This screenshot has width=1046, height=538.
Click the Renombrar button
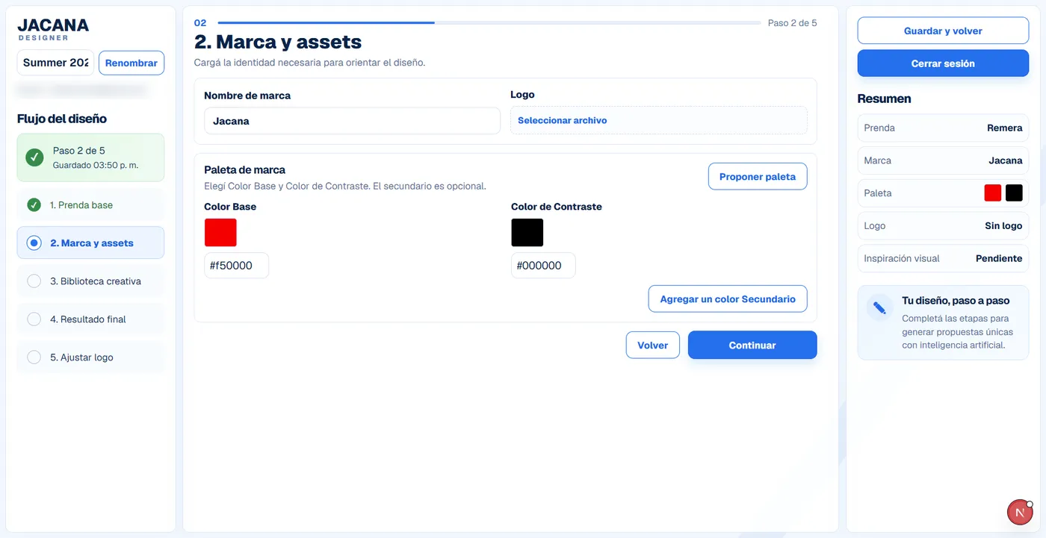click(131, 63)
